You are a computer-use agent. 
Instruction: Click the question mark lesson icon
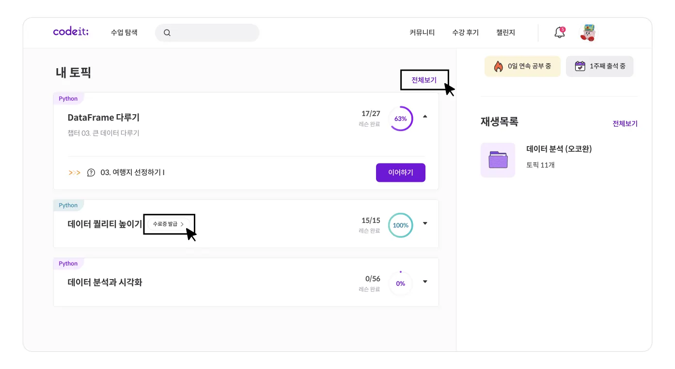91,173
